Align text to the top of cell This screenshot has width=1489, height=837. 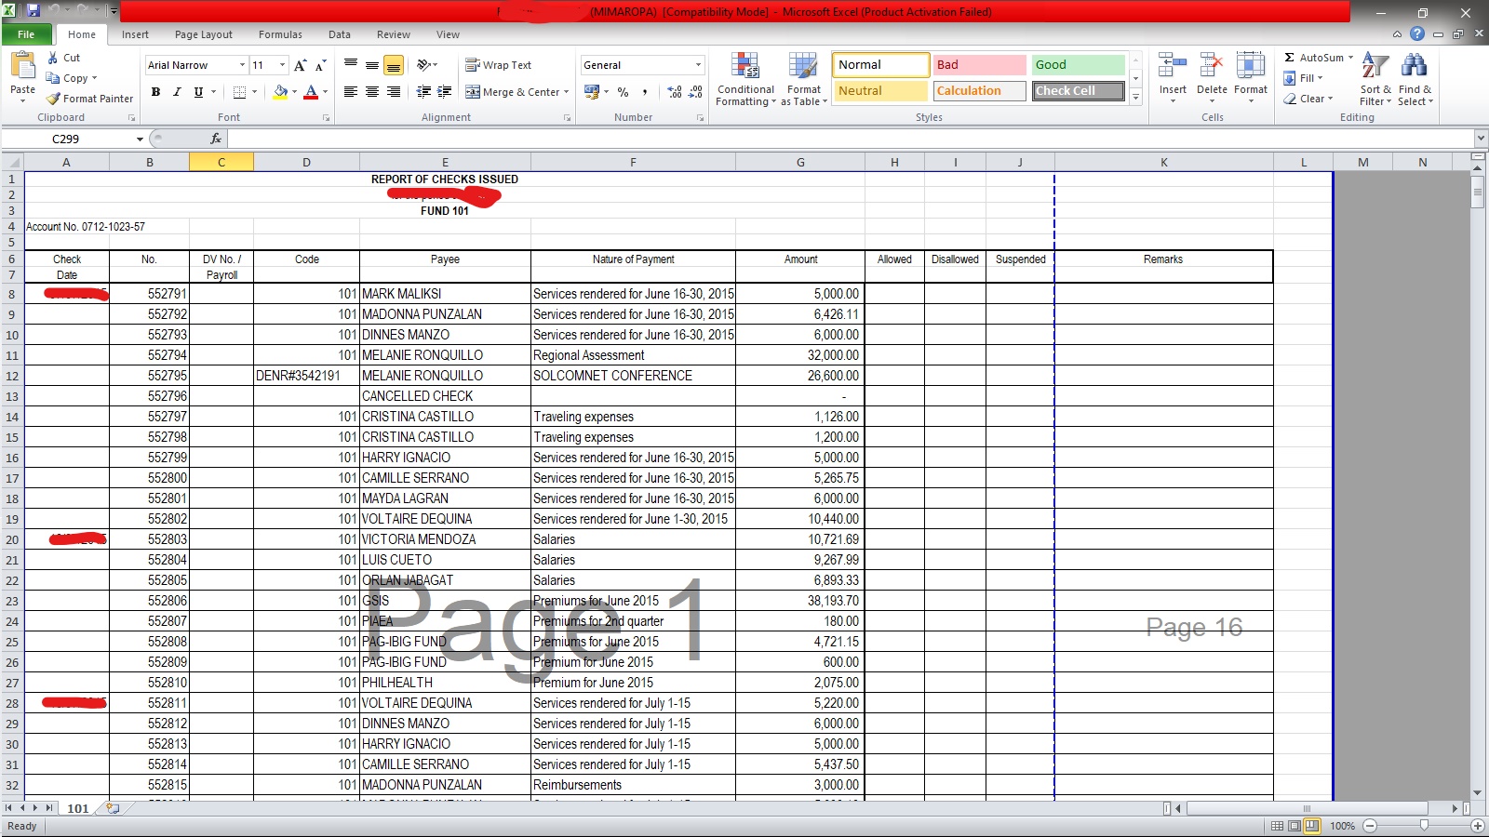pos(351,65)
